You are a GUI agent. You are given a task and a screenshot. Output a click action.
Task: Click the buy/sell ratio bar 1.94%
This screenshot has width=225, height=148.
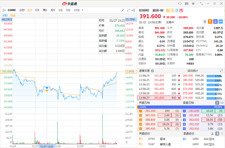pos(181,107)
